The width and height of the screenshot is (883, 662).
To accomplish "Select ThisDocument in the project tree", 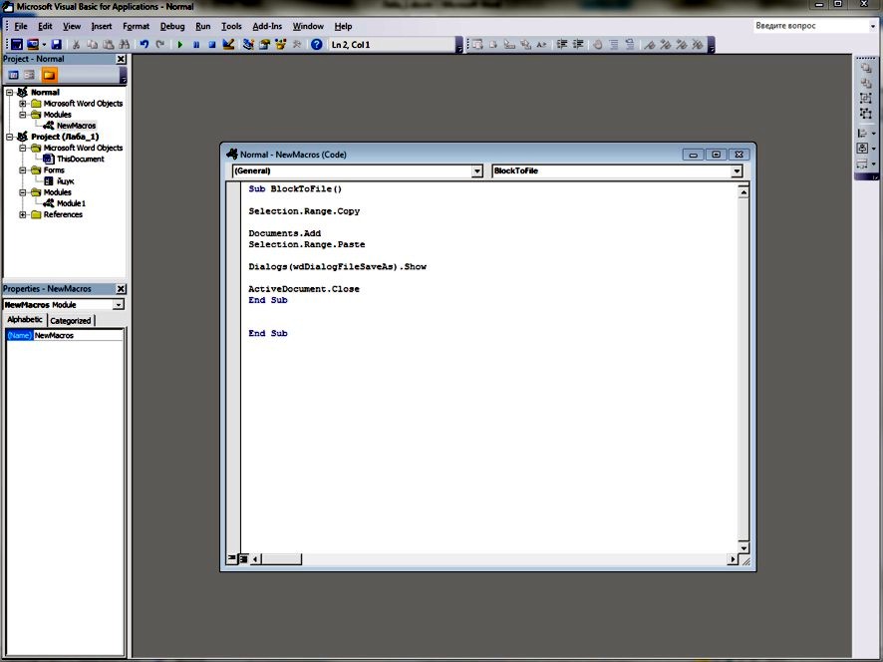I will coord(80,159).
